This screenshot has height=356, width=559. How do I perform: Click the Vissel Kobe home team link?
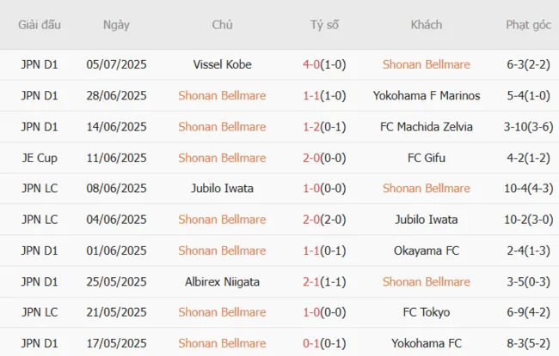point(222,64)
